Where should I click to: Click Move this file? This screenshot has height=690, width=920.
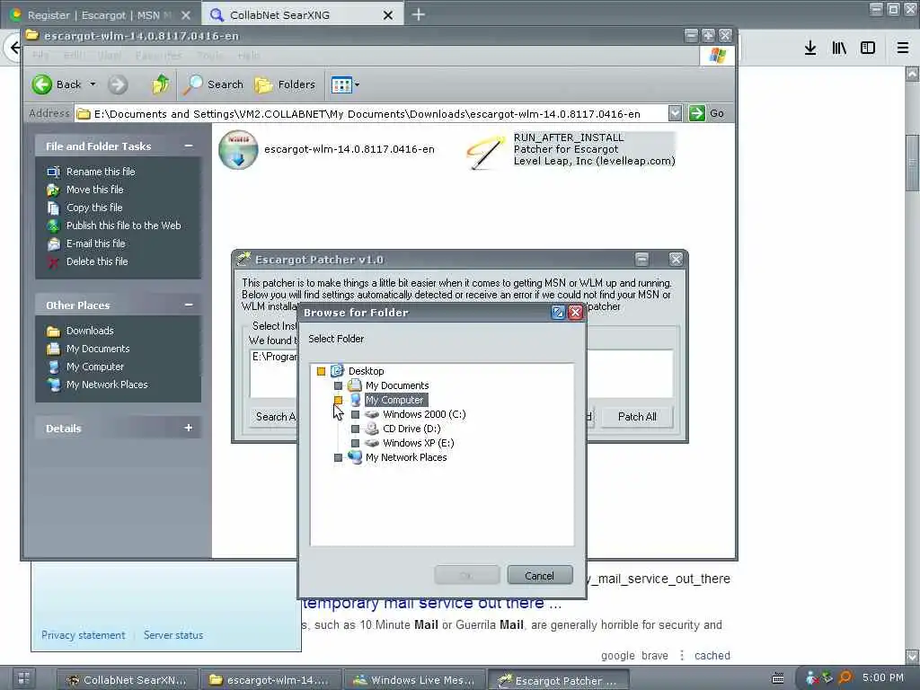[94, 190]
